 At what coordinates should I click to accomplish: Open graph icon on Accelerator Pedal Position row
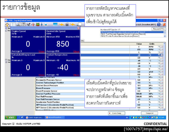[x=162, y=102]
